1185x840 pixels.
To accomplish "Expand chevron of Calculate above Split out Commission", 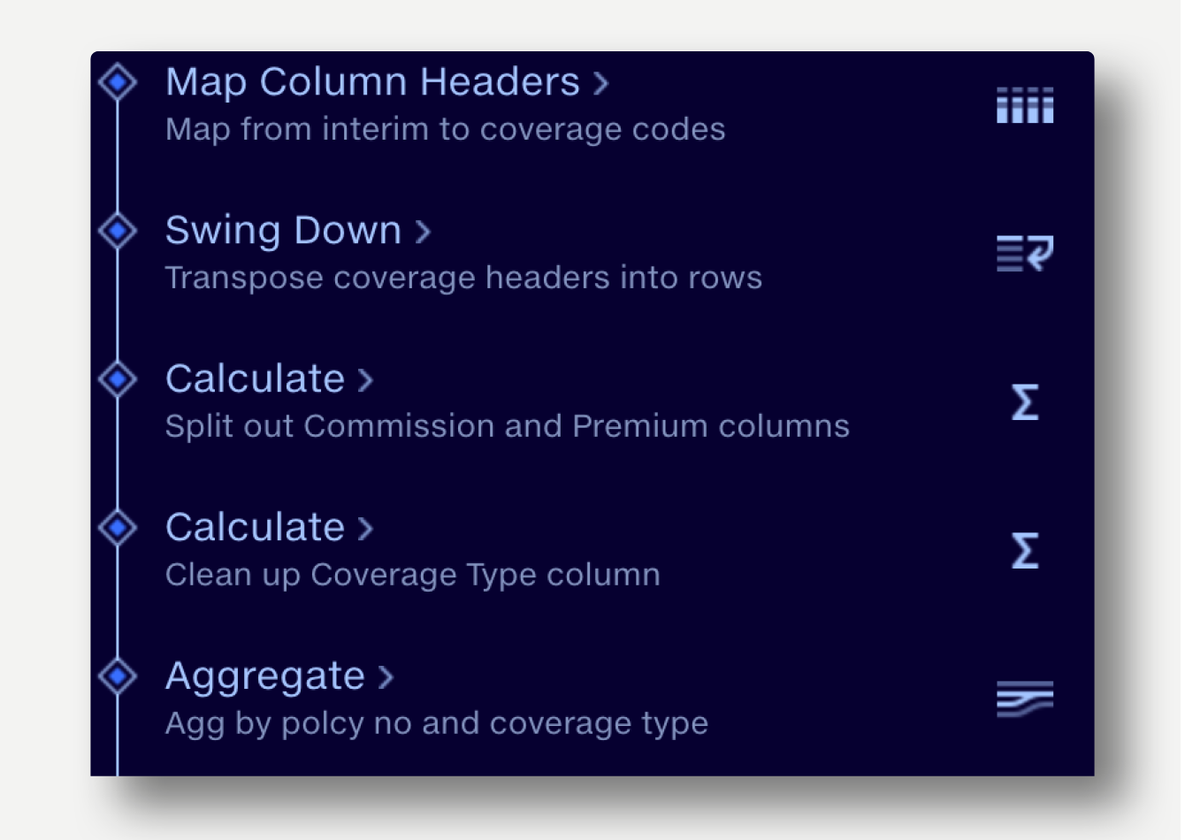I will tap(365, 381).
